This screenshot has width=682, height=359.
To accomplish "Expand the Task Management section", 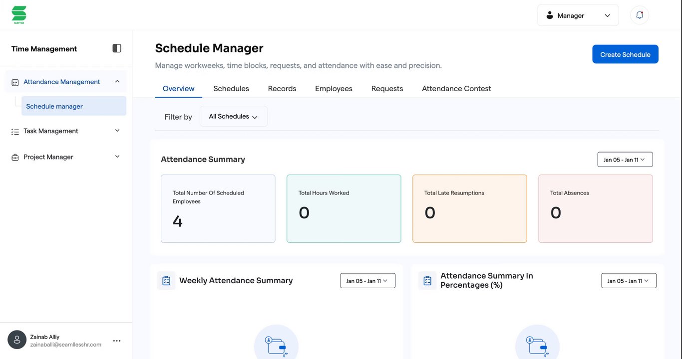I will 117,131.
